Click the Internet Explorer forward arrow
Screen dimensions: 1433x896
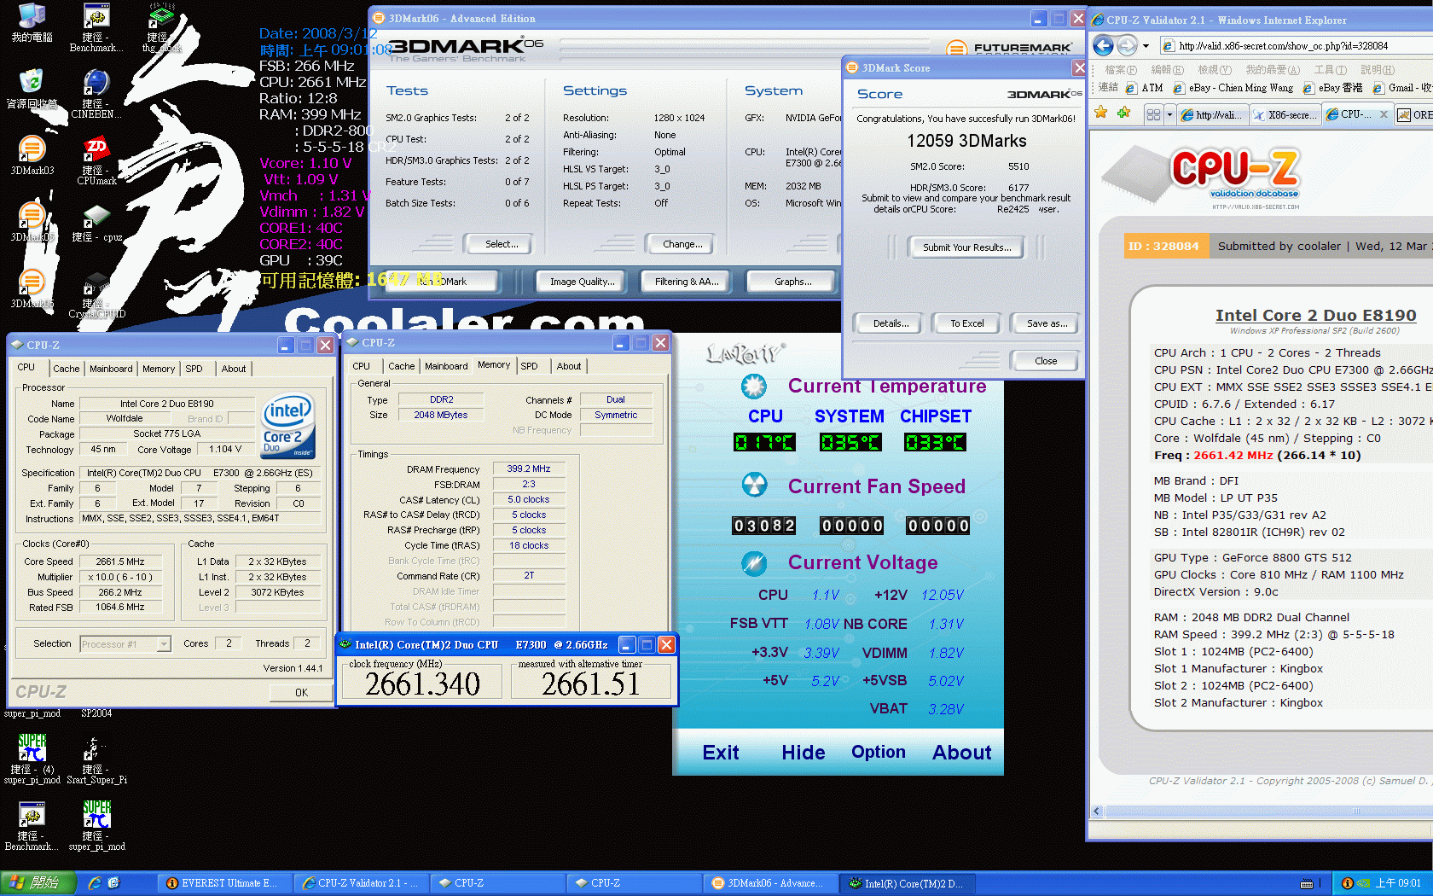point(1127,46)
